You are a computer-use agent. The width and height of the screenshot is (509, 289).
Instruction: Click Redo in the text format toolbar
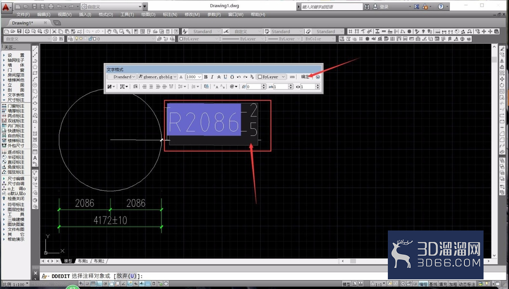pos(245,77)
